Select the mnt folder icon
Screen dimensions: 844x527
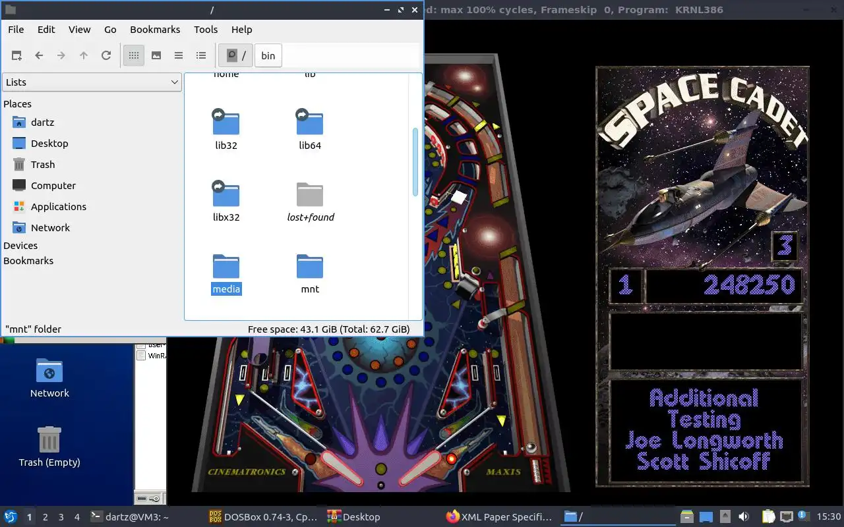(310, 266)
